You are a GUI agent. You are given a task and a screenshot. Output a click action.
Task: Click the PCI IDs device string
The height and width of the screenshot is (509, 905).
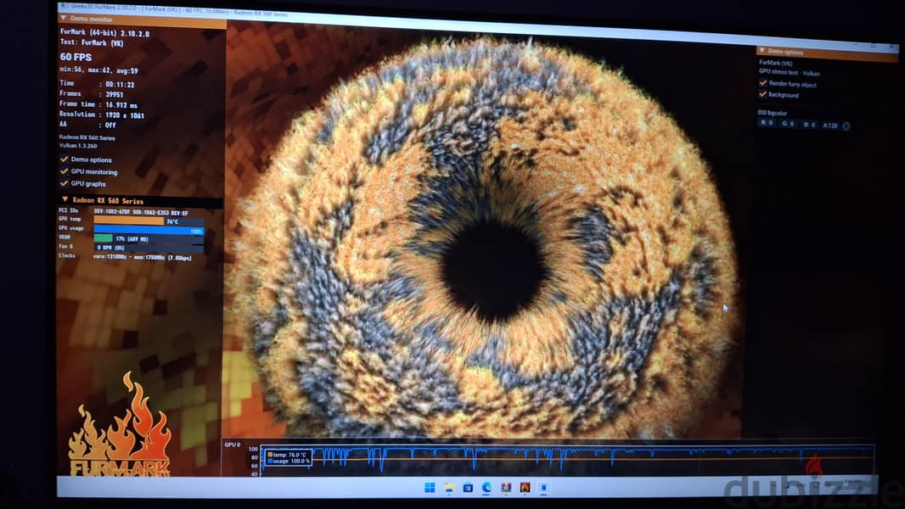pos(141,213)
